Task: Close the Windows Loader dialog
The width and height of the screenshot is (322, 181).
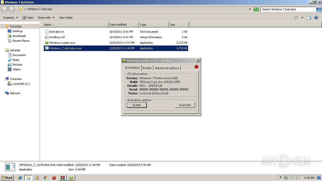Action: (198, 61)
